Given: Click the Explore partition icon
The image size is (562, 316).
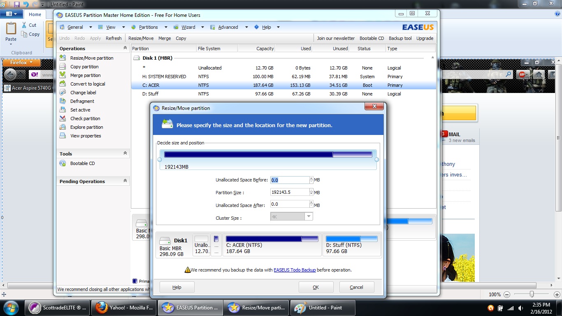Looking at the screenshot, I should [x=63, y=127].
